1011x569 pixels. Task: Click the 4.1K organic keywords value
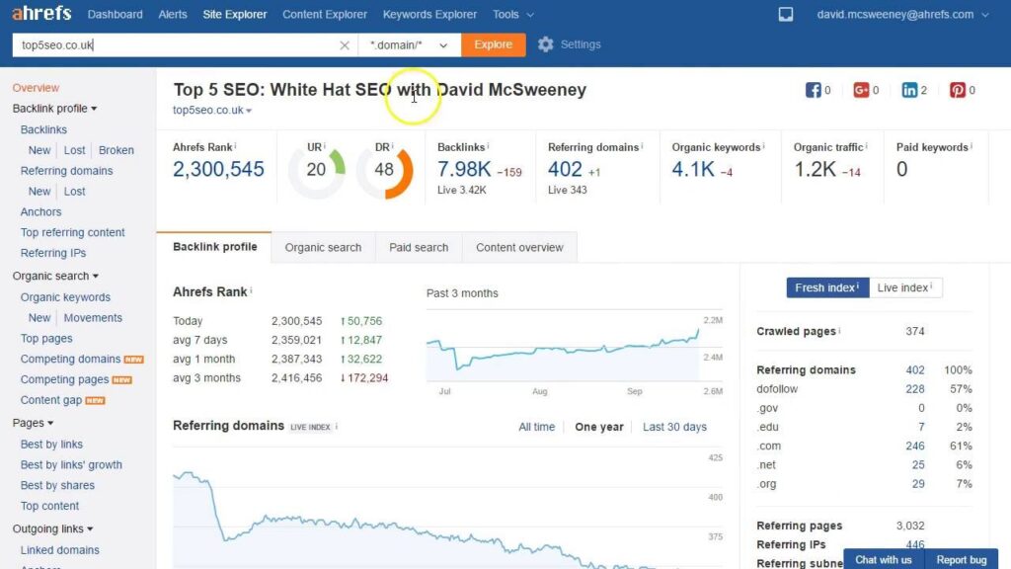692,169
